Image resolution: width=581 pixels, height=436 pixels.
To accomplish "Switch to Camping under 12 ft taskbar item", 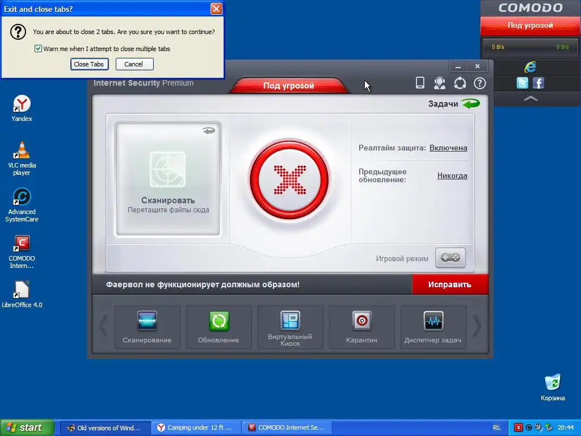I will (x=196, y=427).
